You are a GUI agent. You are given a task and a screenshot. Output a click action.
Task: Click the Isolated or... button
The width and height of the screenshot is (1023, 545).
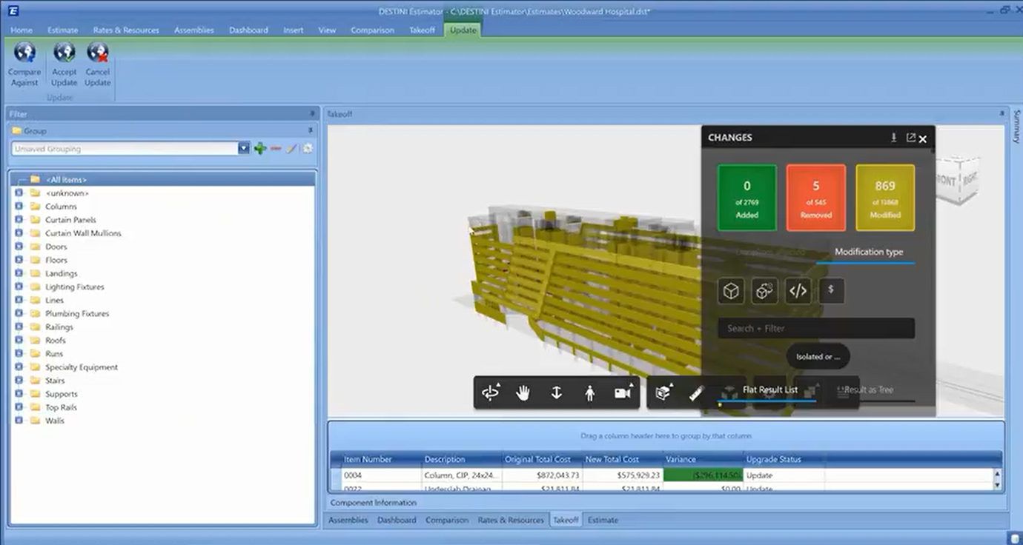[x=818, y=356]
